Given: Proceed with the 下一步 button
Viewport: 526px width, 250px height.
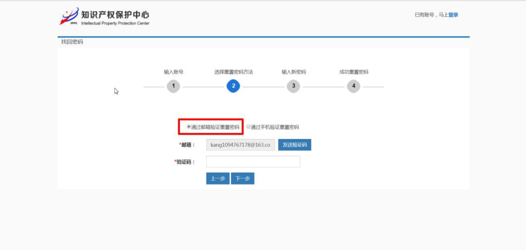Looking at the screenshot, I should coord(243,179).
